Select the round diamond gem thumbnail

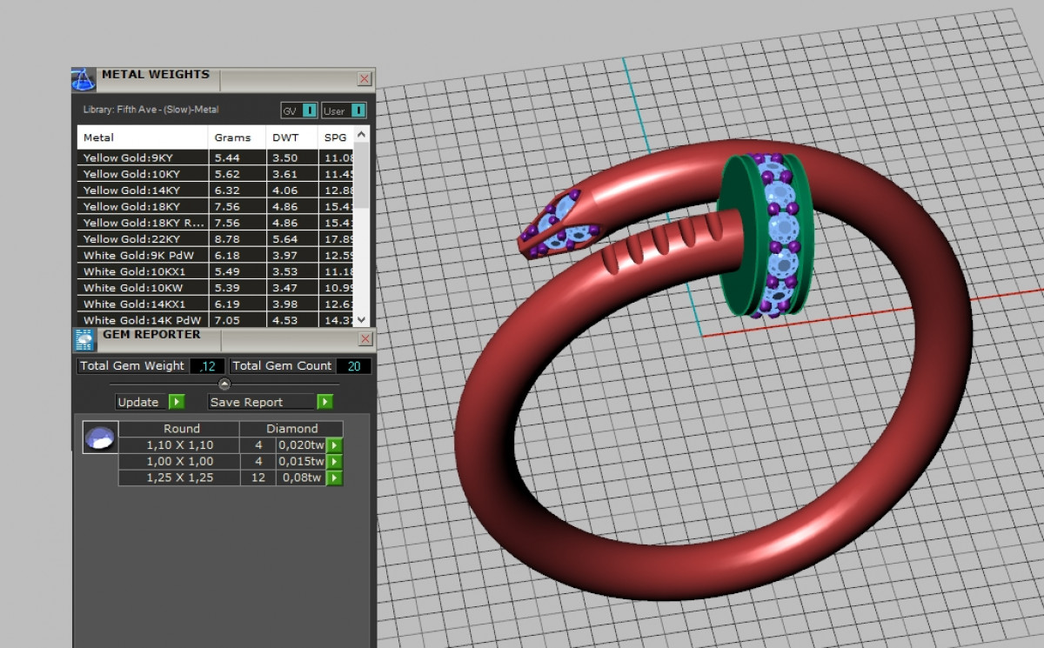(x=100, y=438)
